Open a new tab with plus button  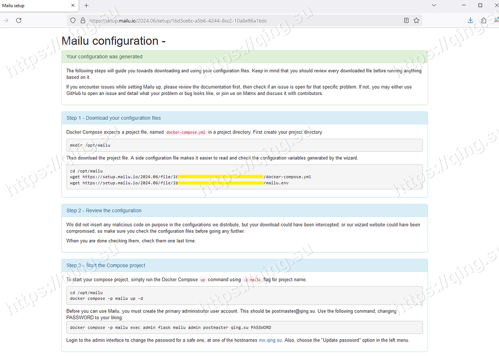coord(86,5)
